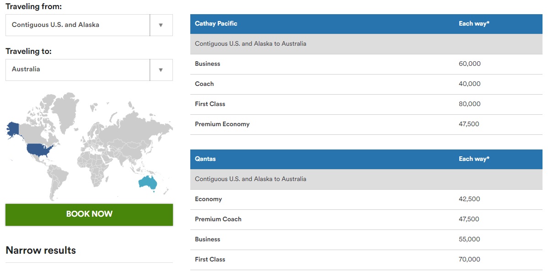Open the Traveling to dropdown arrow

tap(161, 70)
